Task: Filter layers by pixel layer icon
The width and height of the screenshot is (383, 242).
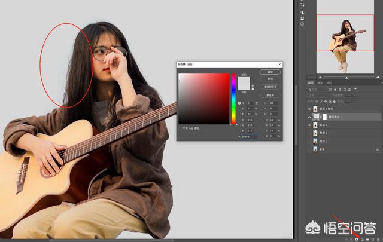Action: [x=330, y=90]
